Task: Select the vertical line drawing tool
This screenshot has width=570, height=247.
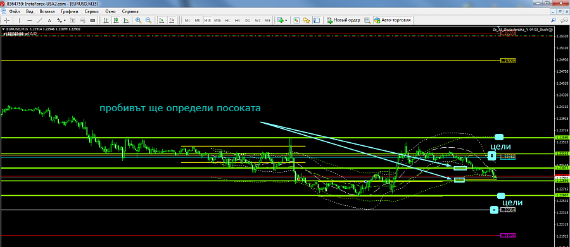Action: coord(19,20)
